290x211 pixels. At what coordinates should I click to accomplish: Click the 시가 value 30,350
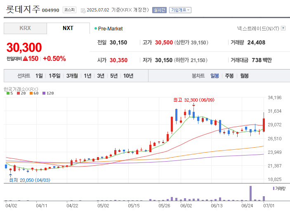pos(118,60)
